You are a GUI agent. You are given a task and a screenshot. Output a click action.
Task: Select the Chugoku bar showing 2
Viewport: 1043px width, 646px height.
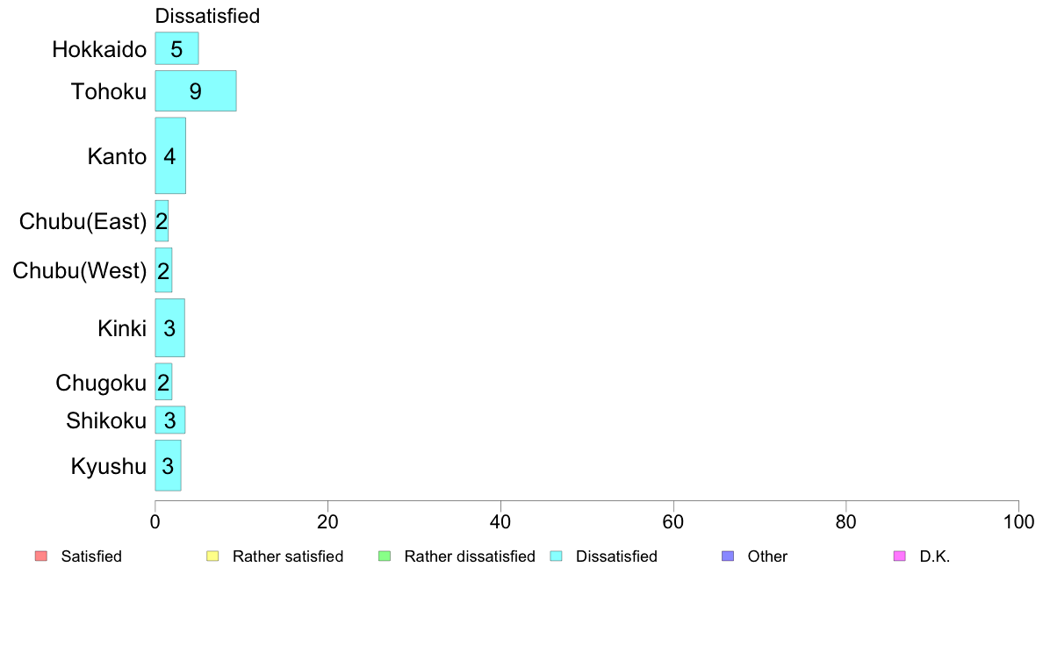coord(163,382)
